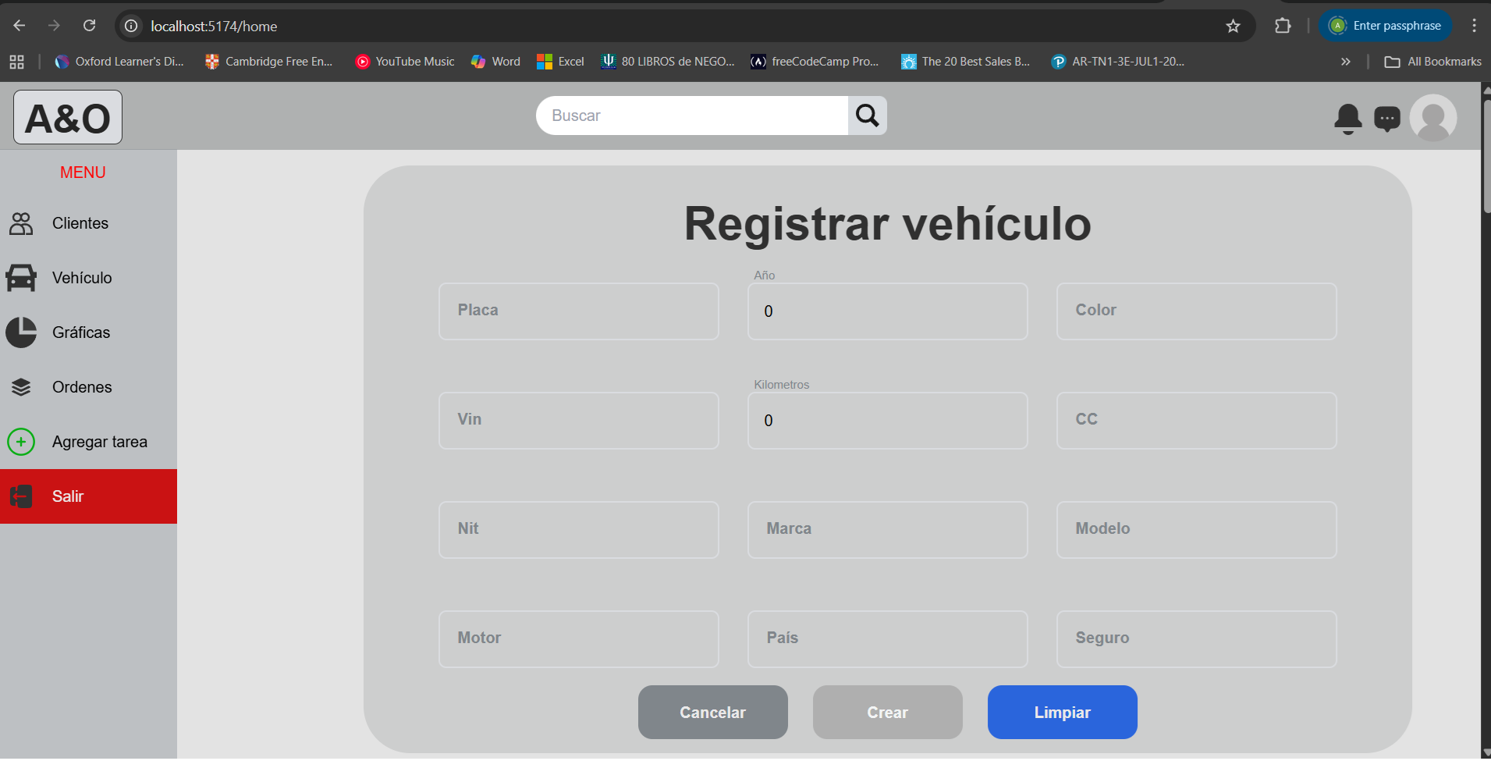Click the green Agregar tarea plus icon
The image size is (1491, 768).
pos(20,441)
